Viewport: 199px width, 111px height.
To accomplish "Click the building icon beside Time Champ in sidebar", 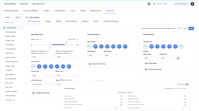I will point(4,28).
